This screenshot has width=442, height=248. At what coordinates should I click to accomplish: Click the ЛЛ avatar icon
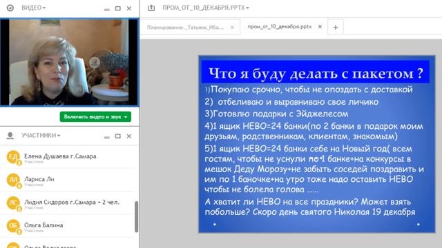(14, 180)
